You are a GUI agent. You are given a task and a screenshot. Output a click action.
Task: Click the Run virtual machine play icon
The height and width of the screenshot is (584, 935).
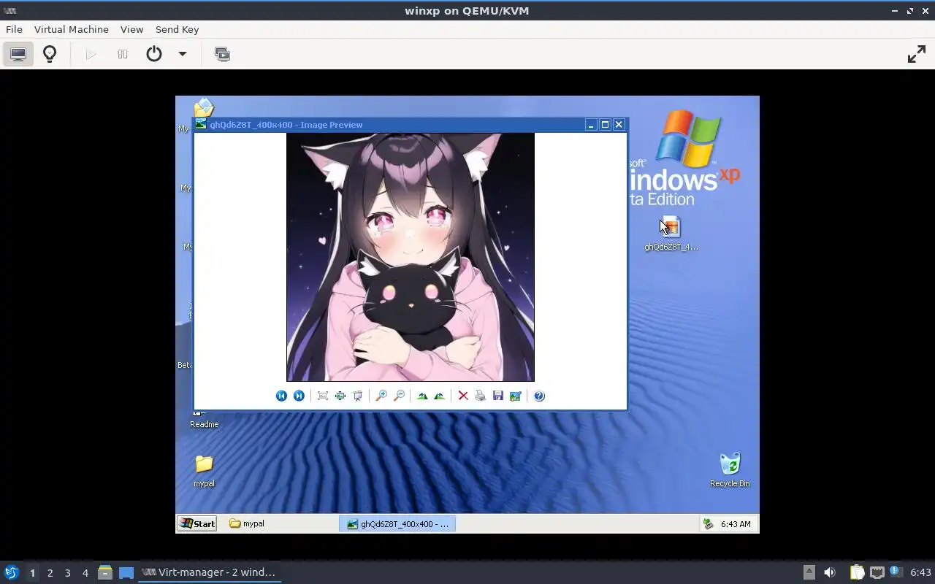[x=91, y=54]
